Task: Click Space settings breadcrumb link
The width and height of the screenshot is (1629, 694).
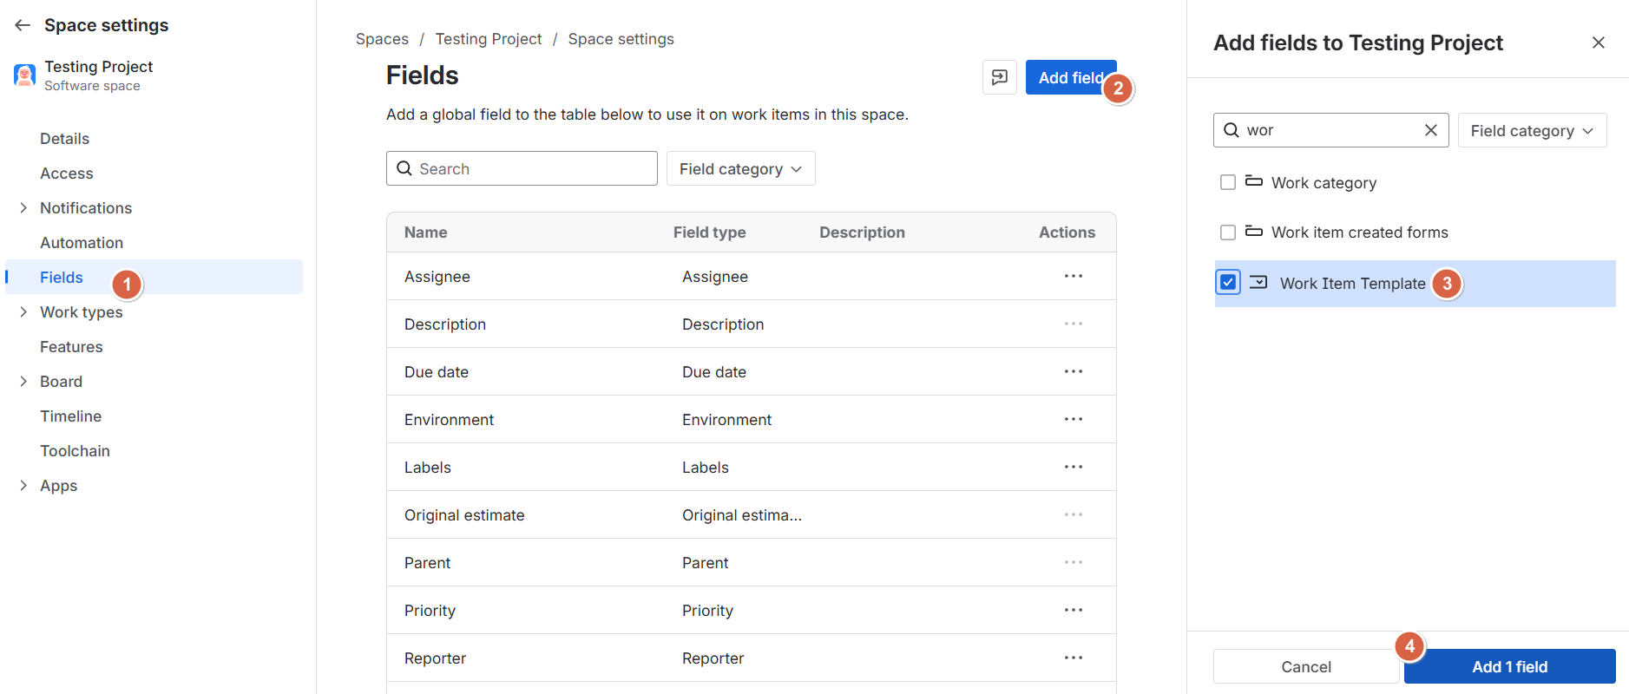Action: 621,39
